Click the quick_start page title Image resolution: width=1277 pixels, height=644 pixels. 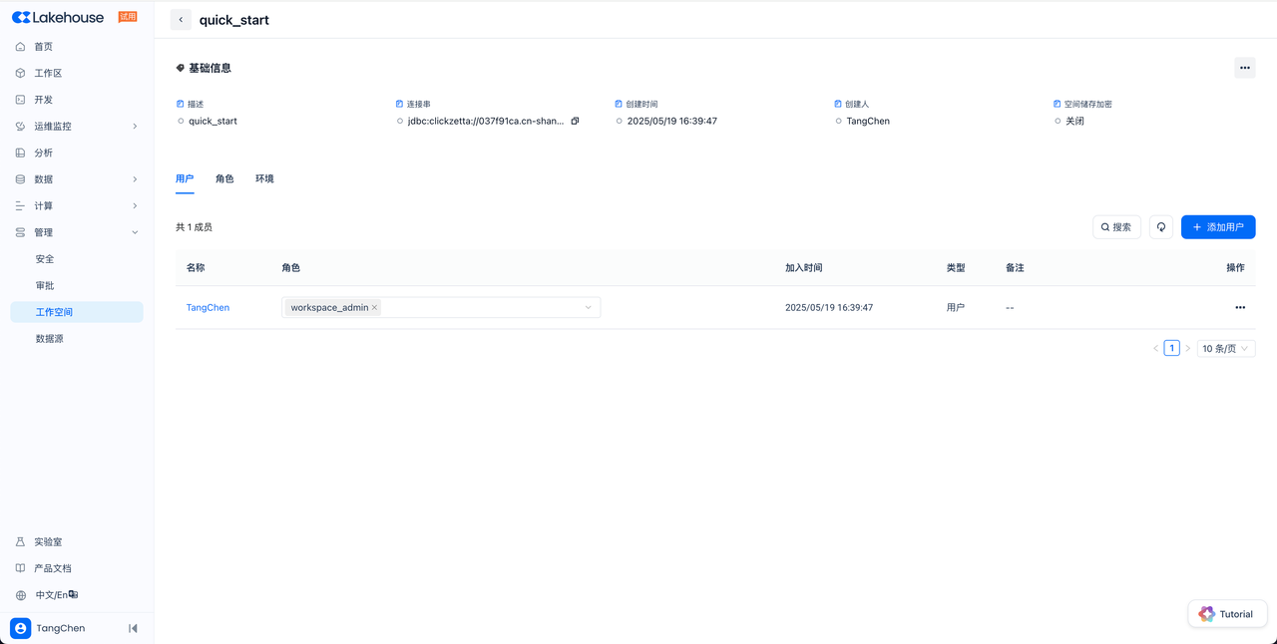tap(234, 20)
